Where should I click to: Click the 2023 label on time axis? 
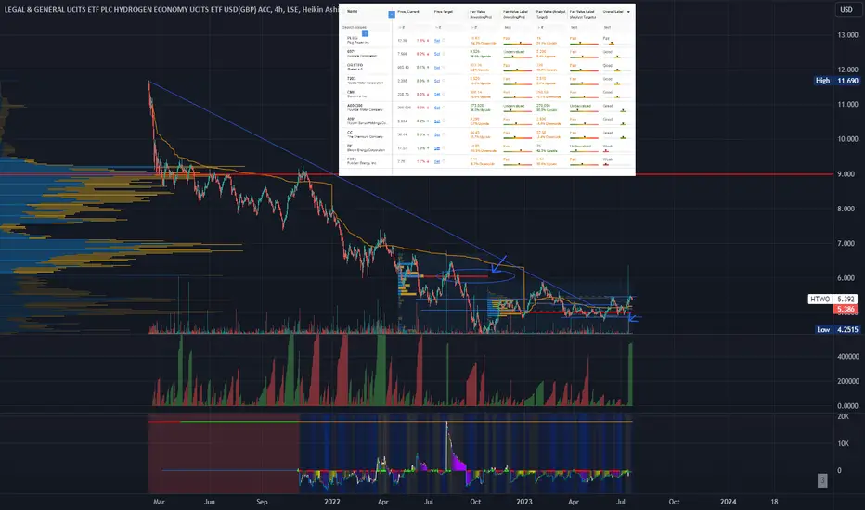(x=524, y=502)
